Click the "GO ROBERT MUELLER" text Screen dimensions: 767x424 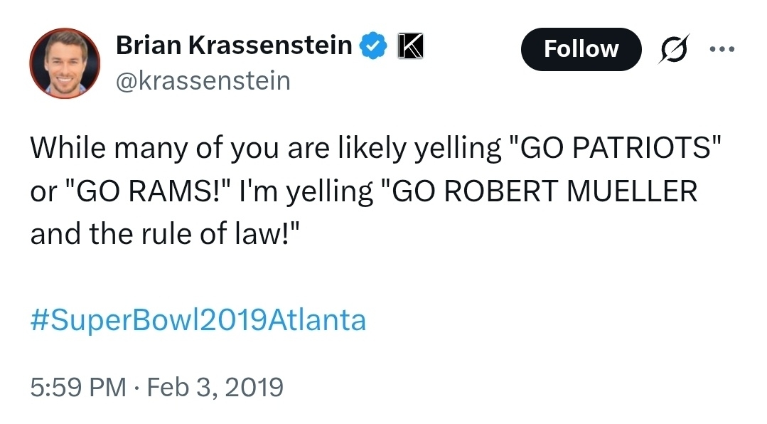click(x=540, y=191)
